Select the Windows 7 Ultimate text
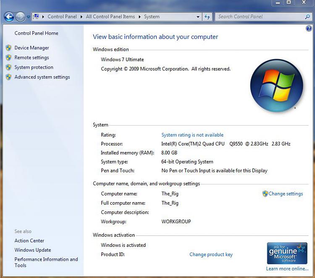Image resolution: width=315 pixels, height=278 pixels. click(122, 59)
